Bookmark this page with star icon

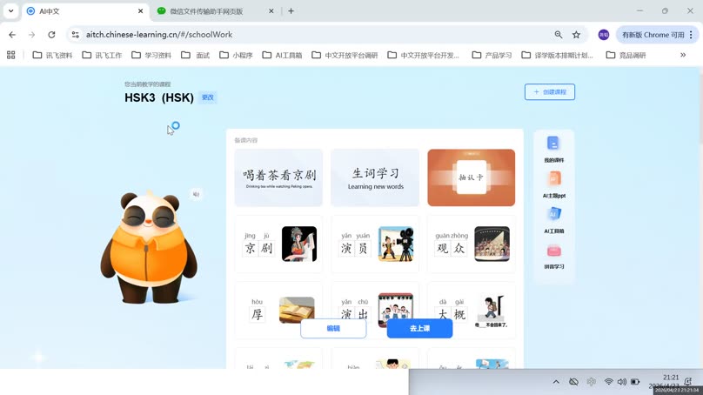pos(576,35)
